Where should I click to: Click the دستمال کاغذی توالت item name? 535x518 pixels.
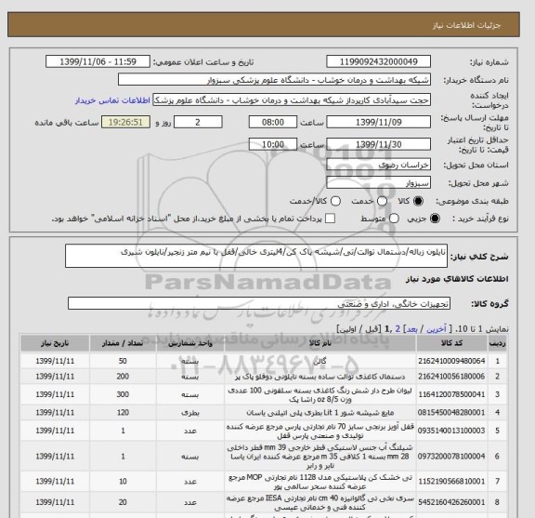tap(320, 377)
